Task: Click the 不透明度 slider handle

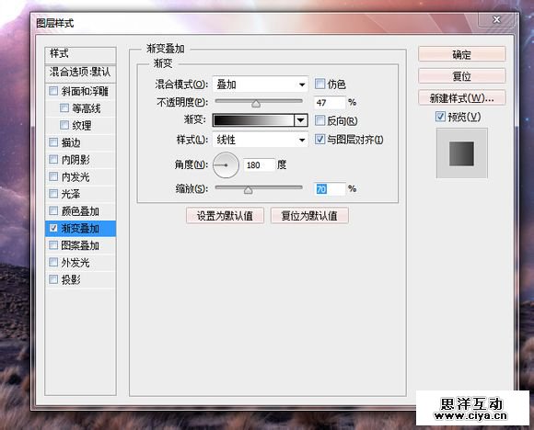Action: pyautogui.click(x=256, y=103)
